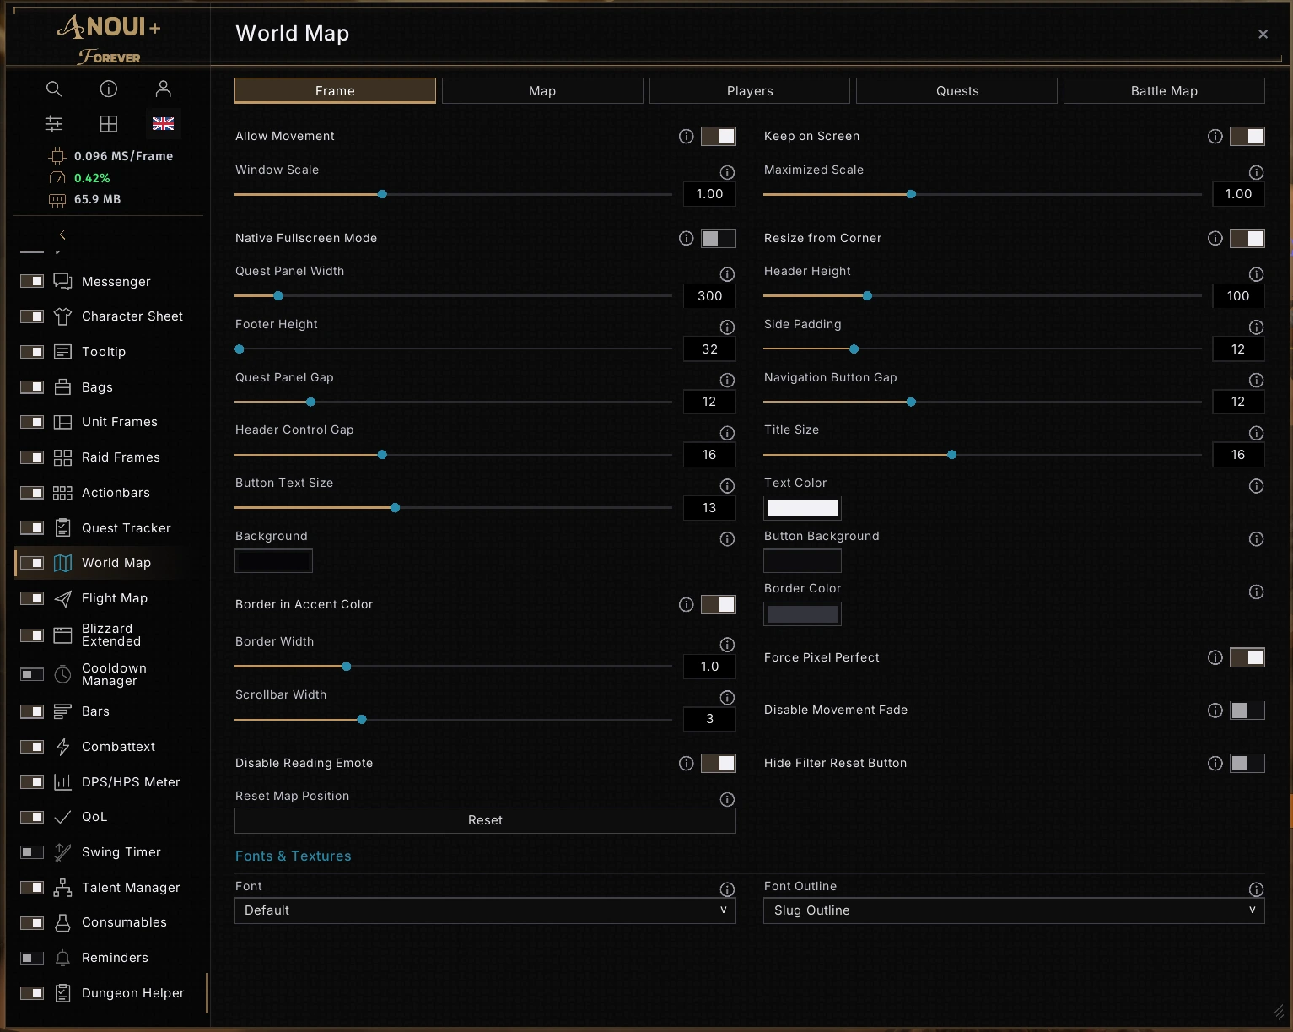Toggle Keep on Screen switch
The image size is (1293, 1032).
[1247, 137]
